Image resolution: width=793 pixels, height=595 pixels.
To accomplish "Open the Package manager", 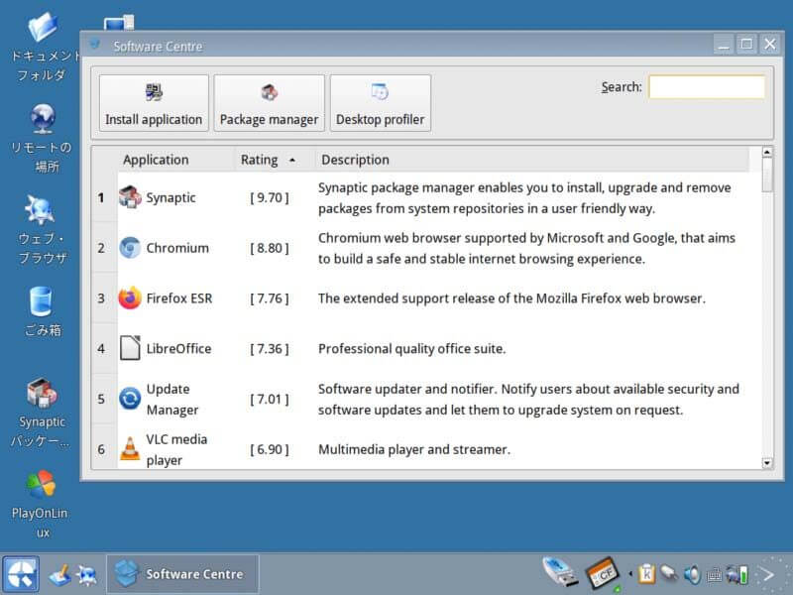I will (x=269, y=103).
